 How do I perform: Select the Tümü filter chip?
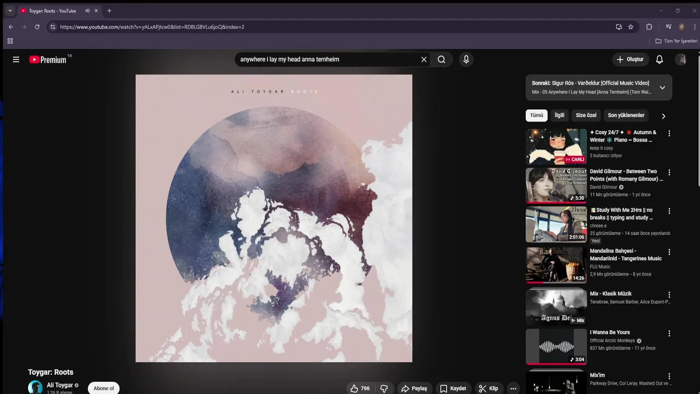click(536, 115)
